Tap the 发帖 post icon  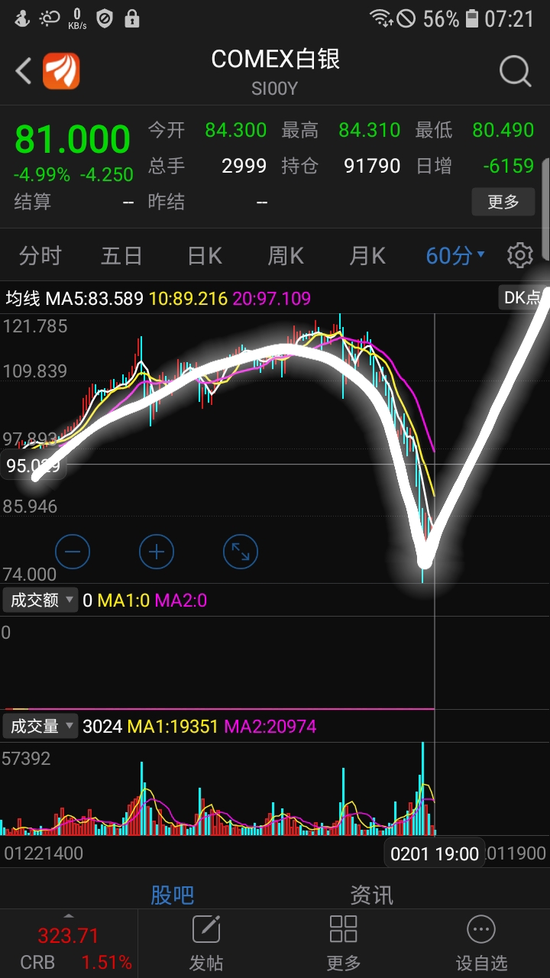(206, 930)
